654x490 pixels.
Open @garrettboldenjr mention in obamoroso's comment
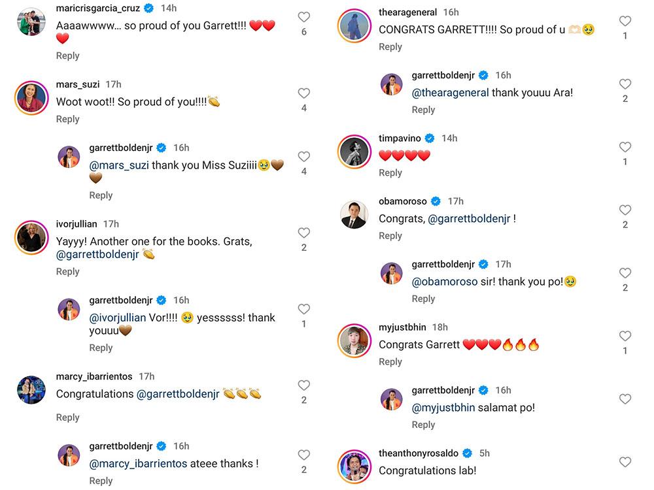point(469,219)
